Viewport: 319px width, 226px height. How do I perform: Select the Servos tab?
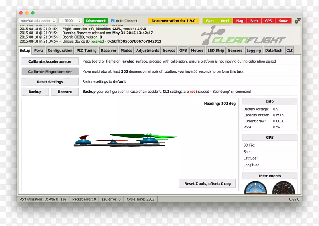[169, 51]
